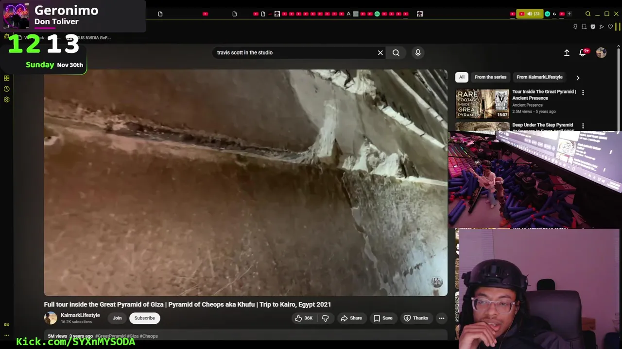Open the ad blocker shield icon
This screenshot has width=622, height=349.
(x=593, y=27)
